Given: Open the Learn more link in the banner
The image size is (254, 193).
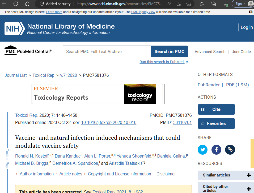Looking at the screenshot, I should point(54,12).
